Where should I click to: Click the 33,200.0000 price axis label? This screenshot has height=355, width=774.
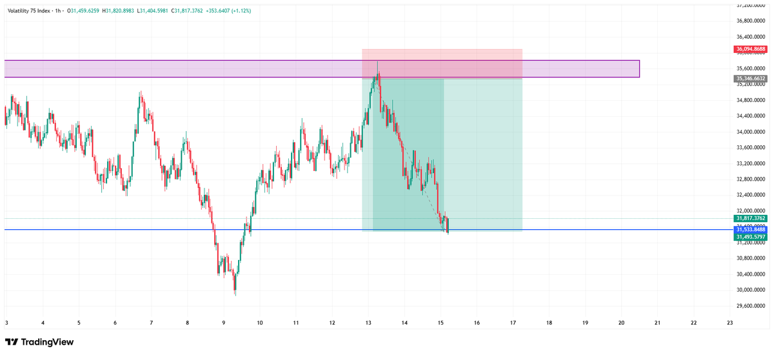pyautogui.click(x=751, y=163)
